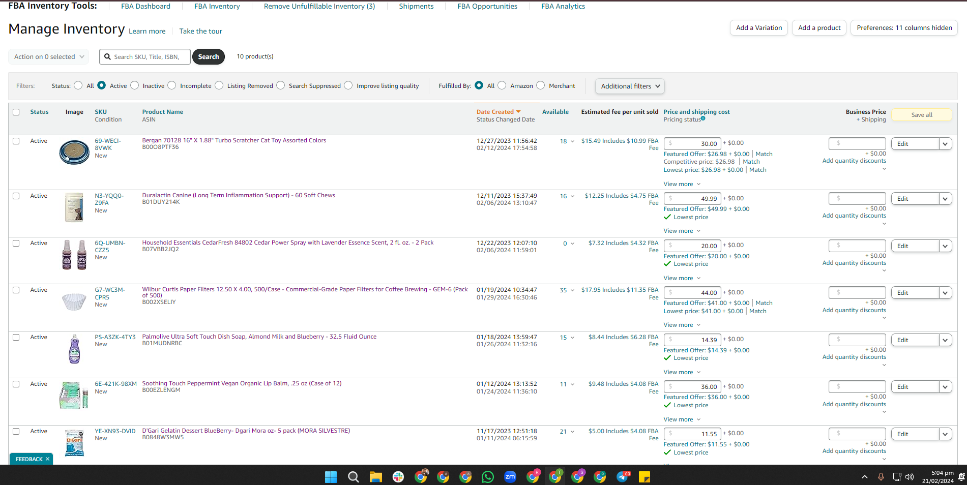The width and height of the screenshot is (967, 485).
Task: Open Edit dropdown arrow for Bergan row
Action: tap(945, 144)
